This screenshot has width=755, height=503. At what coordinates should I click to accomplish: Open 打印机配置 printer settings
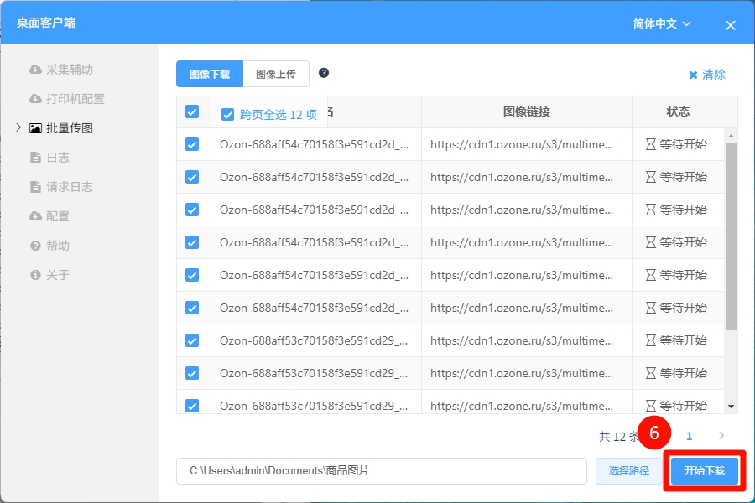[75, 99]
